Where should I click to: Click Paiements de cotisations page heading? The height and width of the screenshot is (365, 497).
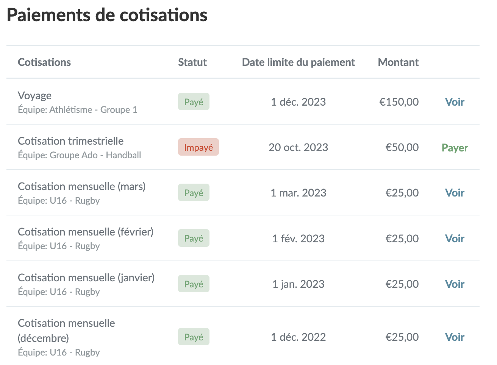tap(107, 15)
